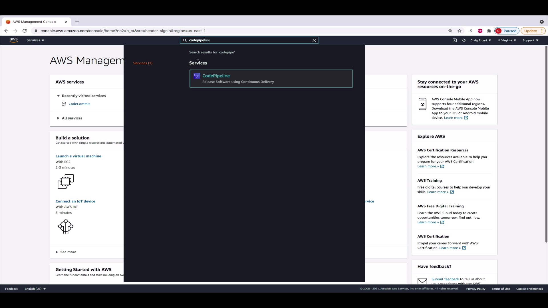The image size is (548, 308).
Task: Open the Support menu
Action: coord(530,40)
